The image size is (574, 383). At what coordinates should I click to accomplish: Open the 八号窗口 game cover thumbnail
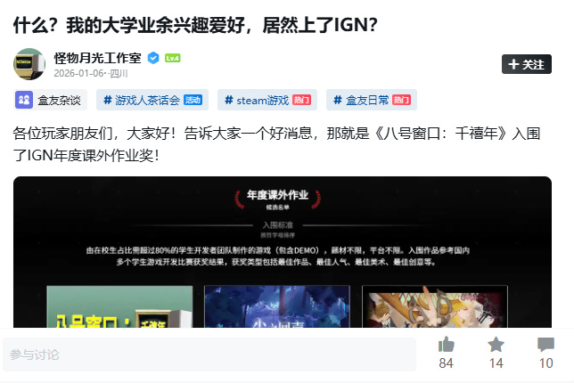pyautogui.click(x=119, y=306)
